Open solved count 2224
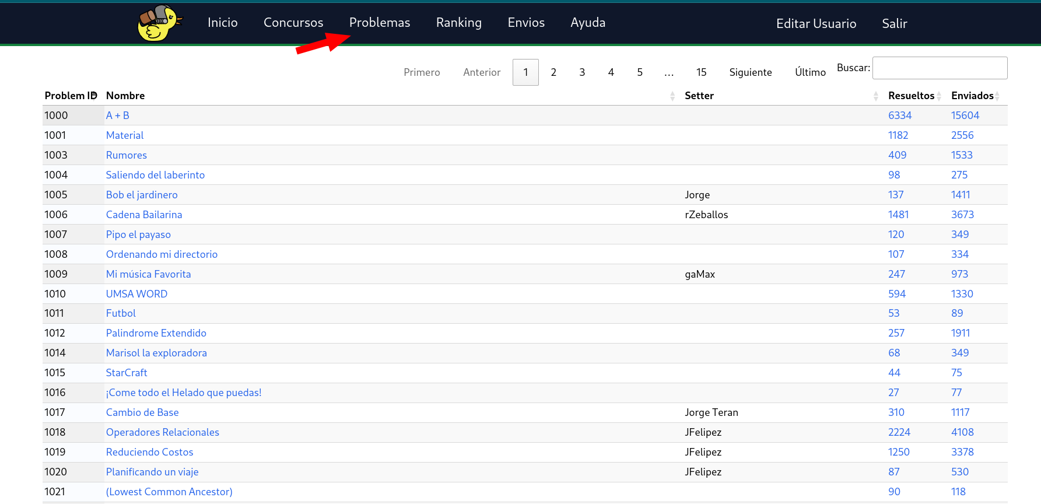 [x=899, y=432]
